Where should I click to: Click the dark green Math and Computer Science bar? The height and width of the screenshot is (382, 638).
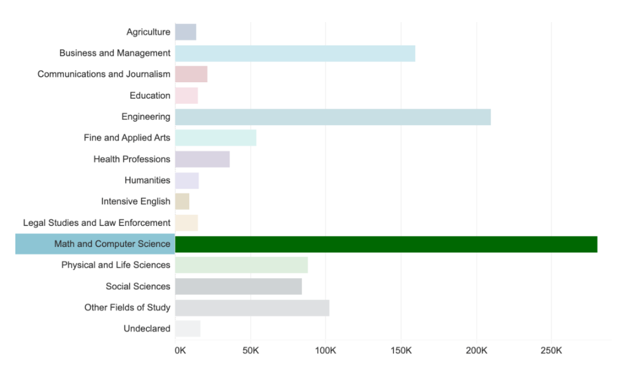[x=386, y=244]
